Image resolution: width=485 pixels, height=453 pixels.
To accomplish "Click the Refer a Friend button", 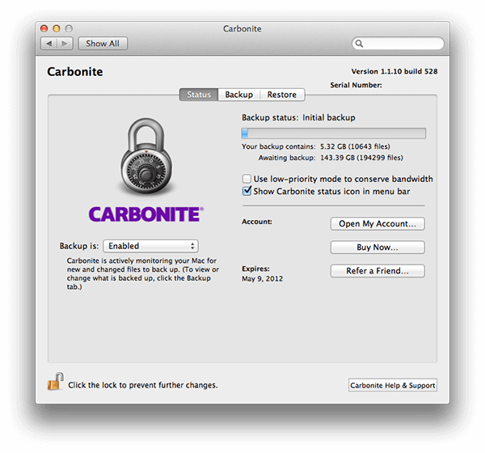I will point(377,271).
